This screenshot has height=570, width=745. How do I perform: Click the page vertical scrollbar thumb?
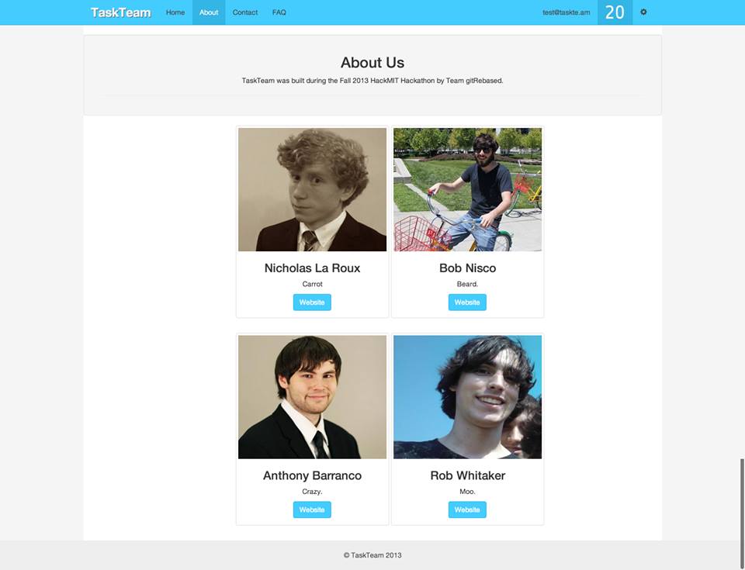pos(742,514)
